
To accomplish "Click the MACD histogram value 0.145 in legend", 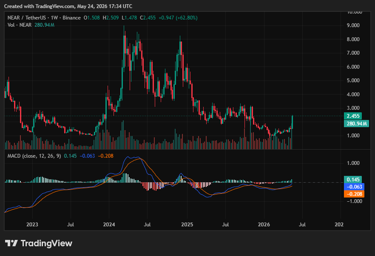I will click(70, 156).
